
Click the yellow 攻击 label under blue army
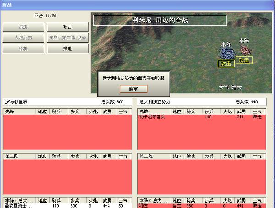click(226, 64)
